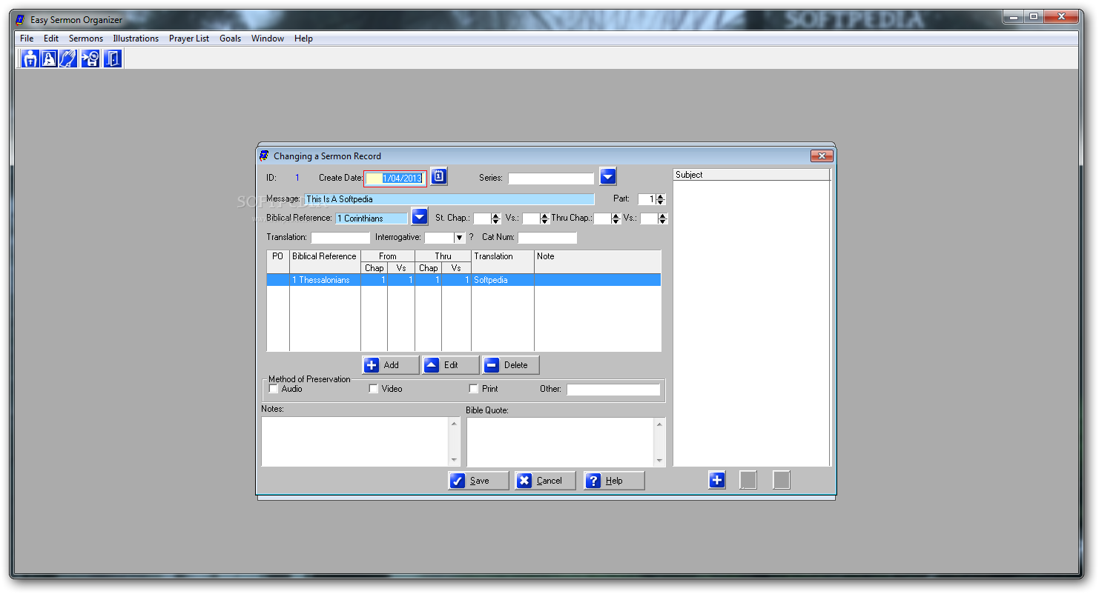Click the Translation column header in table
The width and height of the screenshot is (1099, 594).
pyautogui.click(x=503, y=261)
